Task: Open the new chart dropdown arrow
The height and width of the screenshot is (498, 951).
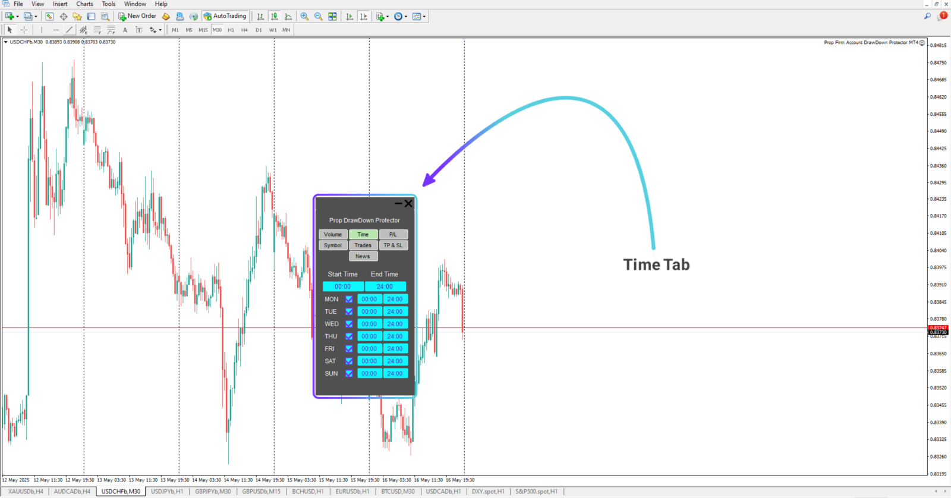Action: pyautogui.click(x=17, y=17)
